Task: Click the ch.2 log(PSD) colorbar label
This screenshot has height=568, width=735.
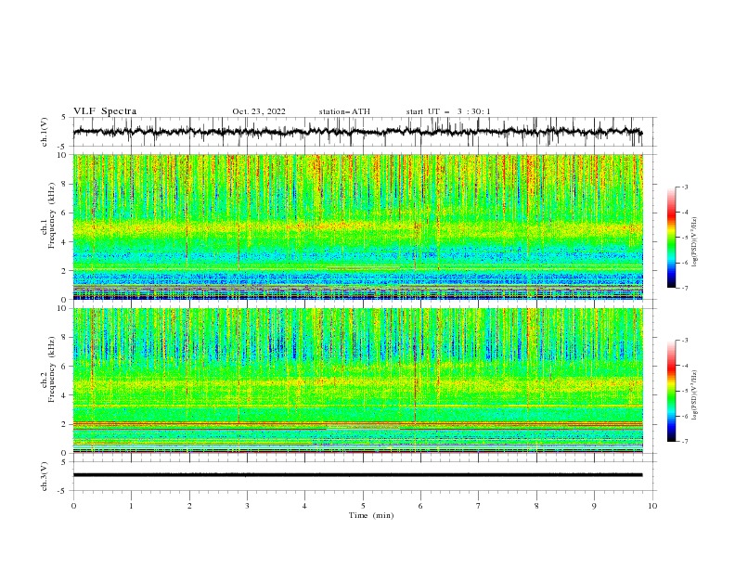Action: click(x=694, y=395)
